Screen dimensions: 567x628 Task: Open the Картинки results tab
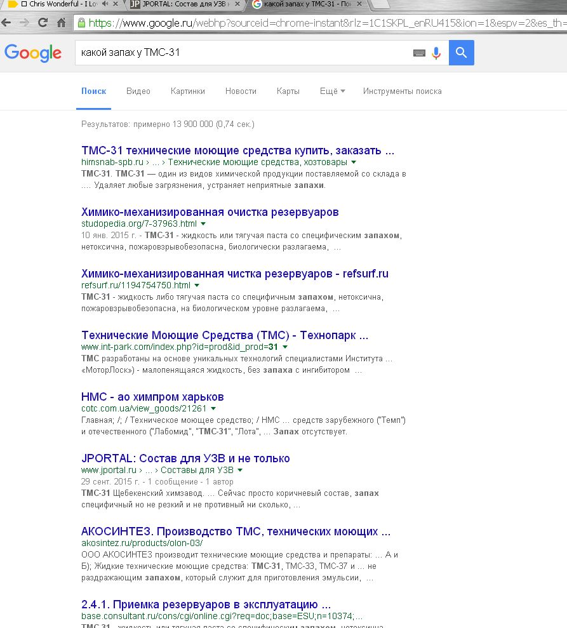point(188,91)
